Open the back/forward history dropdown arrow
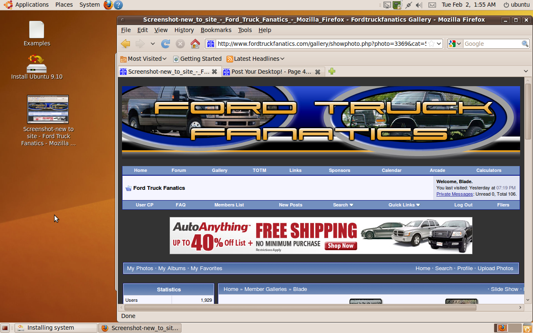This screenshot has width=533, height=333. 152,44
